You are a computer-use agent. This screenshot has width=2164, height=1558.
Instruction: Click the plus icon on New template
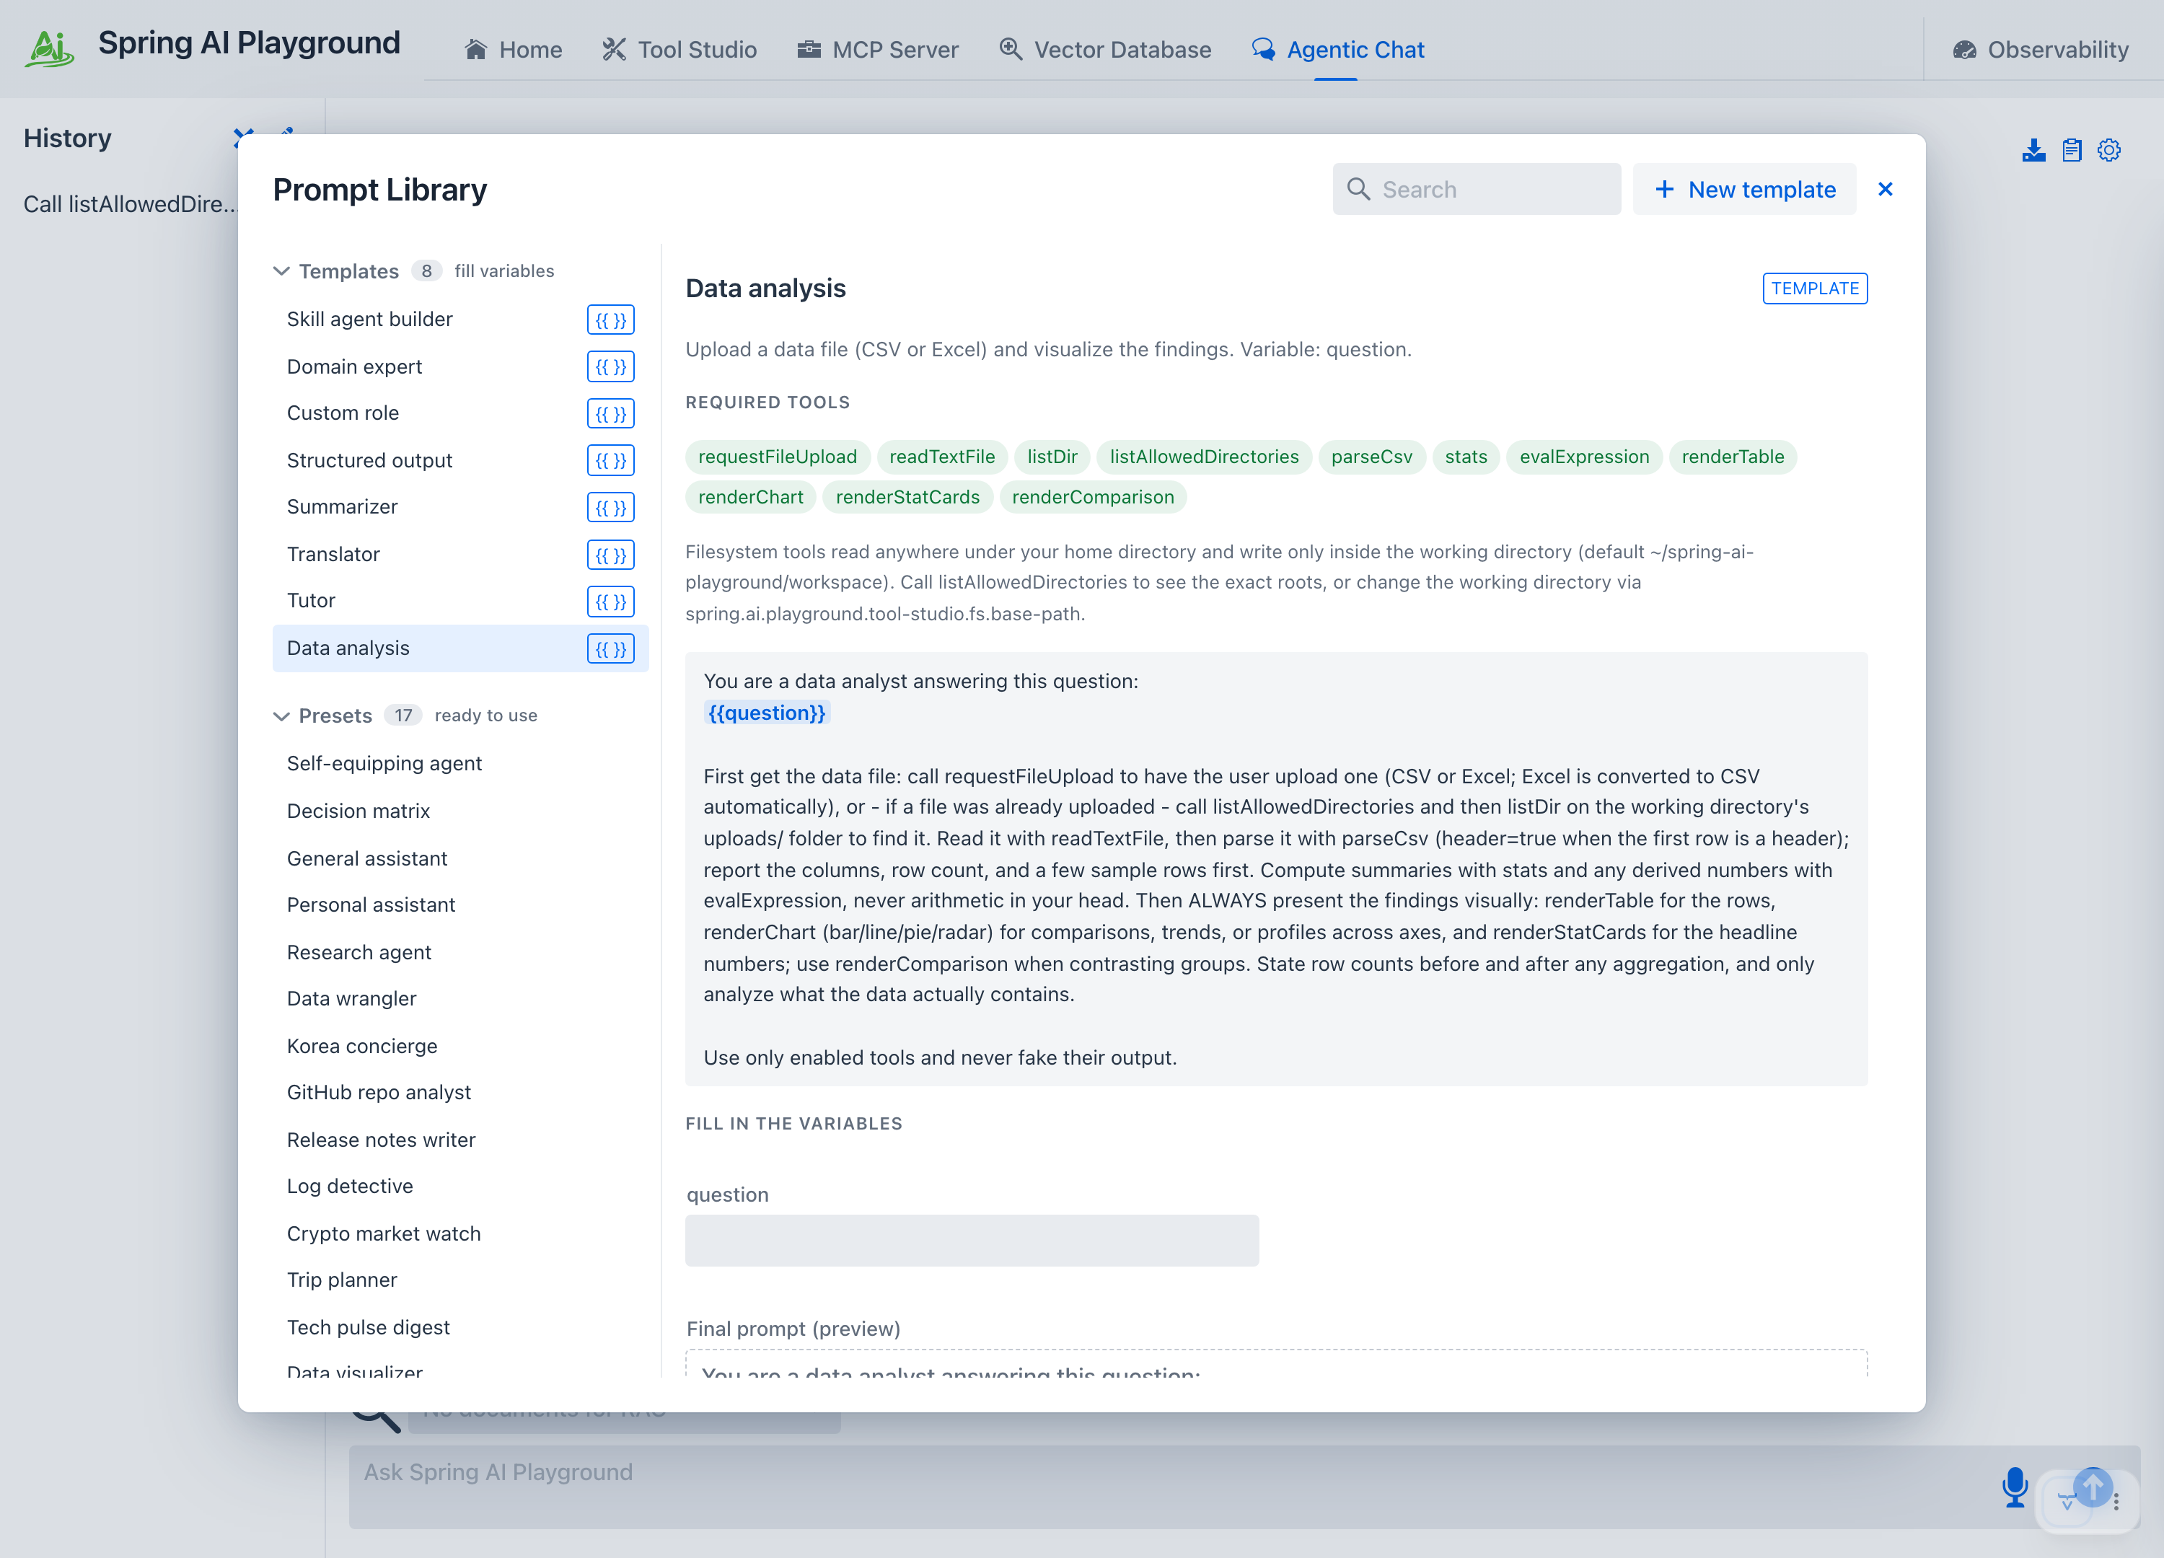coord(1664,189)
